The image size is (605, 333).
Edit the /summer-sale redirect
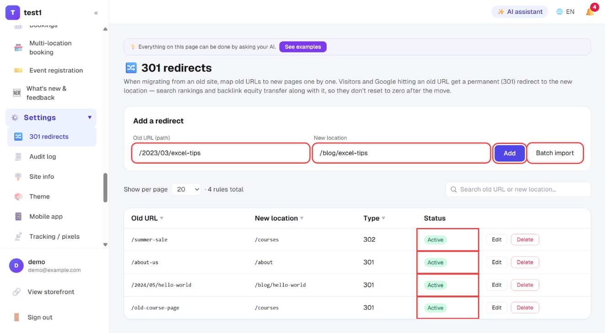point(497,239)
